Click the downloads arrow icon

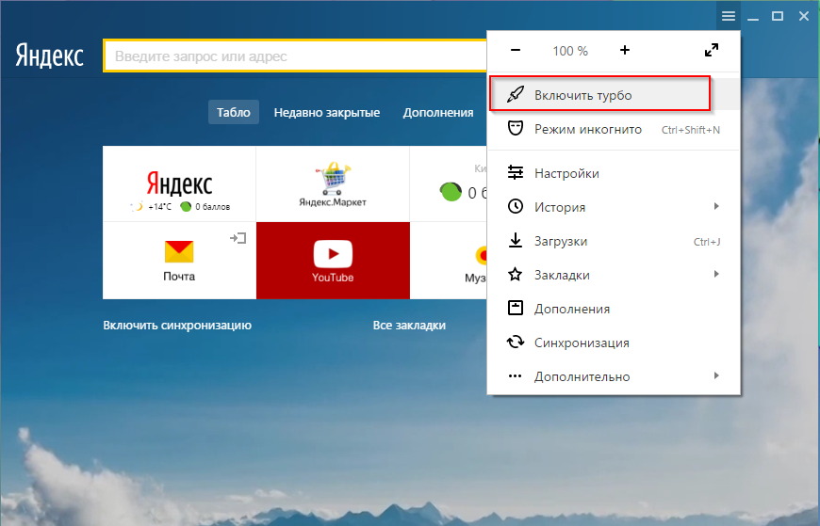(x=516, y=241)
